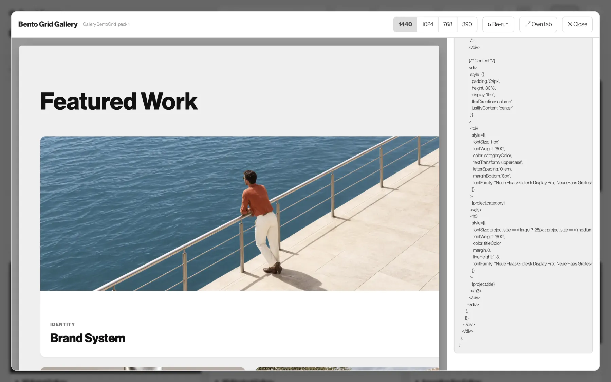The width and height of the screenshot is (611, 382).
Task: Close the Bento Grid Gallery modal
Action: click(x=577, y=24)
